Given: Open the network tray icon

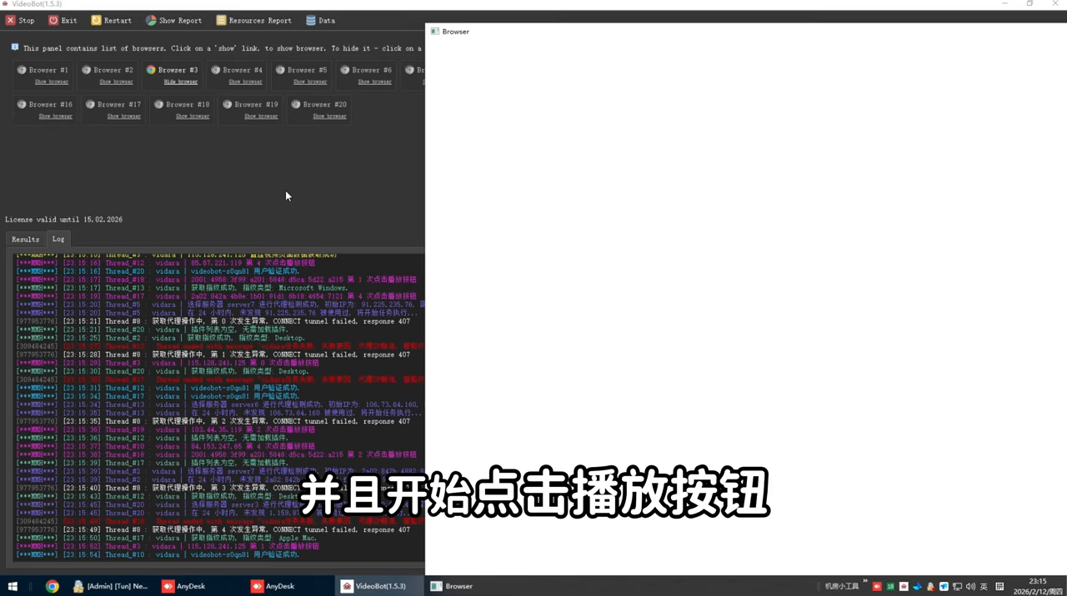Looking at the screenshot, I should tap(957, 587).
